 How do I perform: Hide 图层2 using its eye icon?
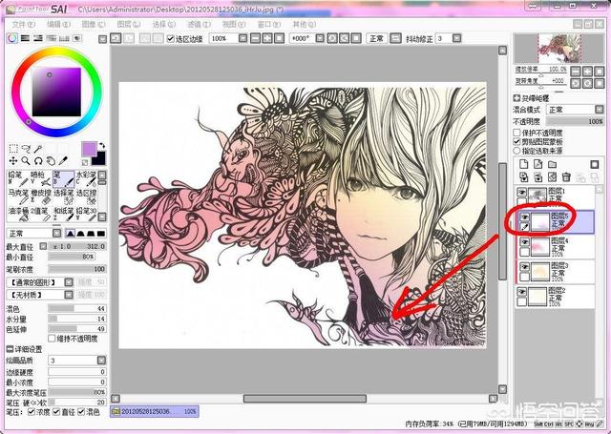click(x=522, y=292)
